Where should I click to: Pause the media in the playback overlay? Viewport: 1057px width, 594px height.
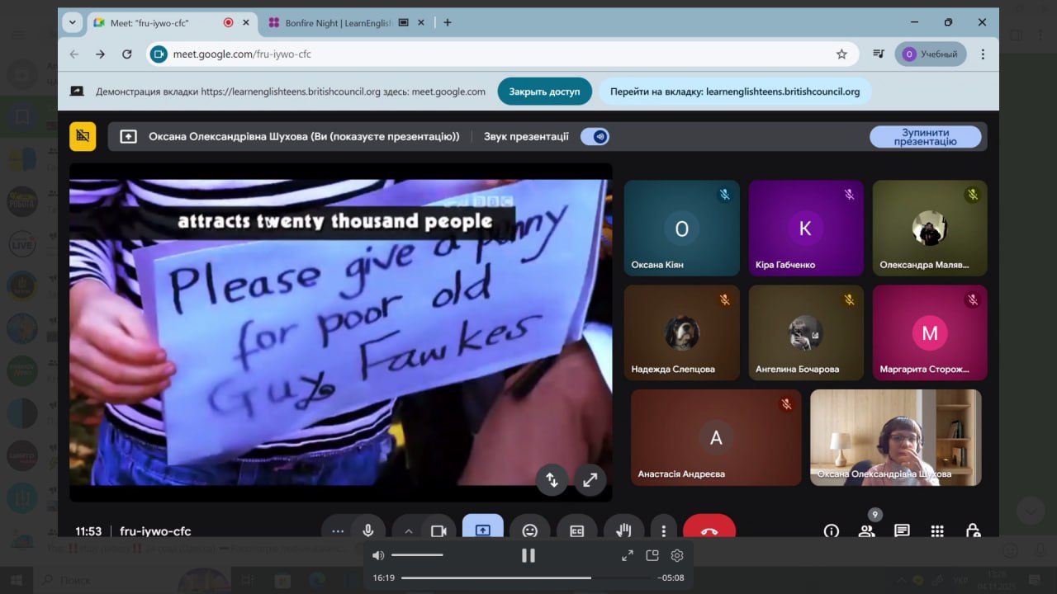528,555
